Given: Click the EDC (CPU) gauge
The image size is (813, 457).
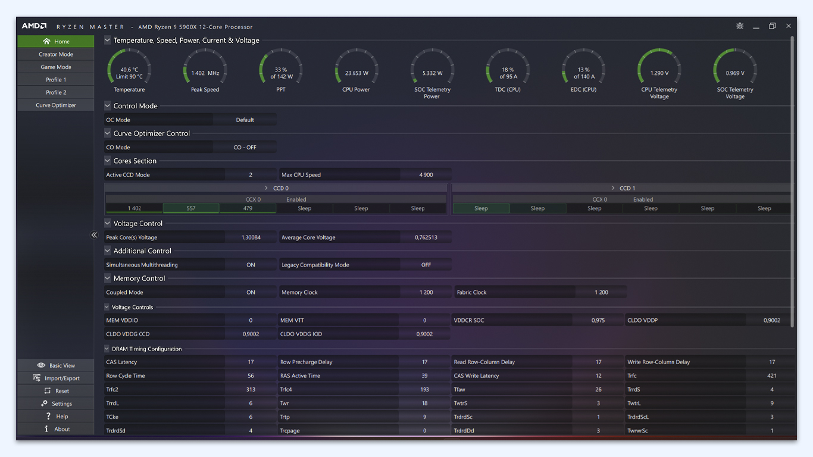Looking at the screenshot, I should coord(583,70).
